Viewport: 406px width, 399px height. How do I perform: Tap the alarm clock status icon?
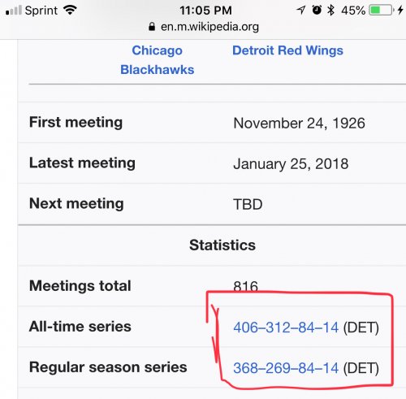[x=317, y=10]
